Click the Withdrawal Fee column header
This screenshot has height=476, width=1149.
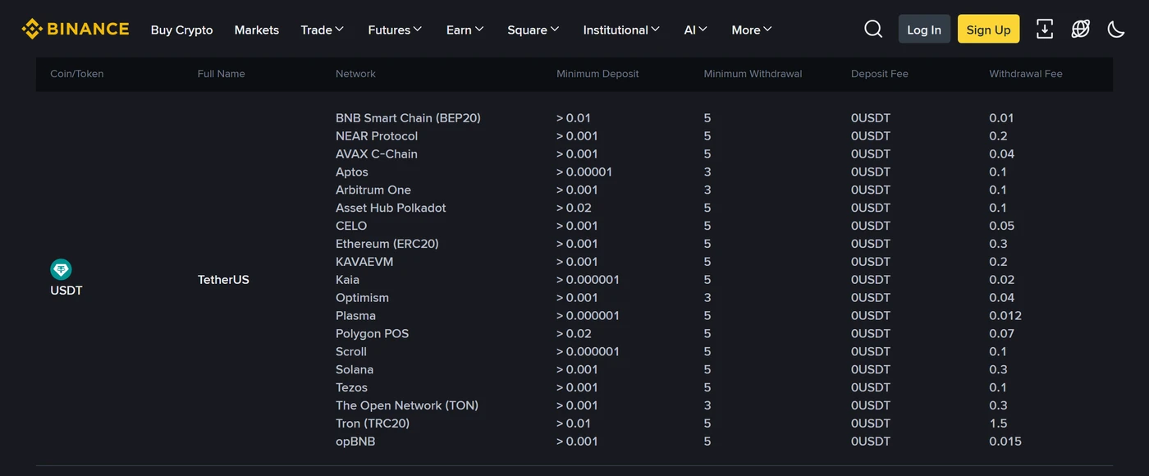click(x=1026, y=74)
